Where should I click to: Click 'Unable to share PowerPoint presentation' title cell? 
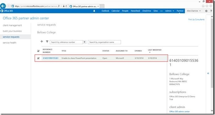pos(79,58)
